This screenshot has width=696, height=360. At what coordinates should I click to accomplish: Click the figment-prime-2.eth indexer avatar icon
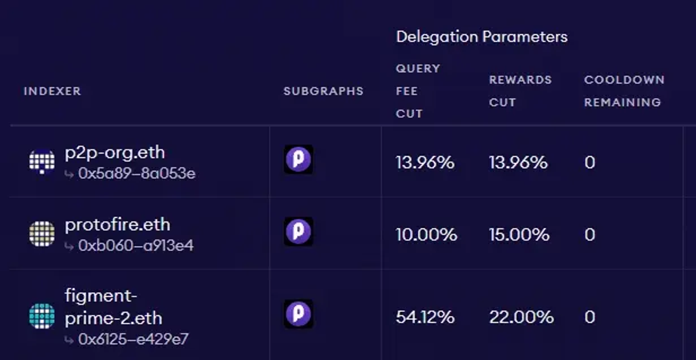coord(42,316)
